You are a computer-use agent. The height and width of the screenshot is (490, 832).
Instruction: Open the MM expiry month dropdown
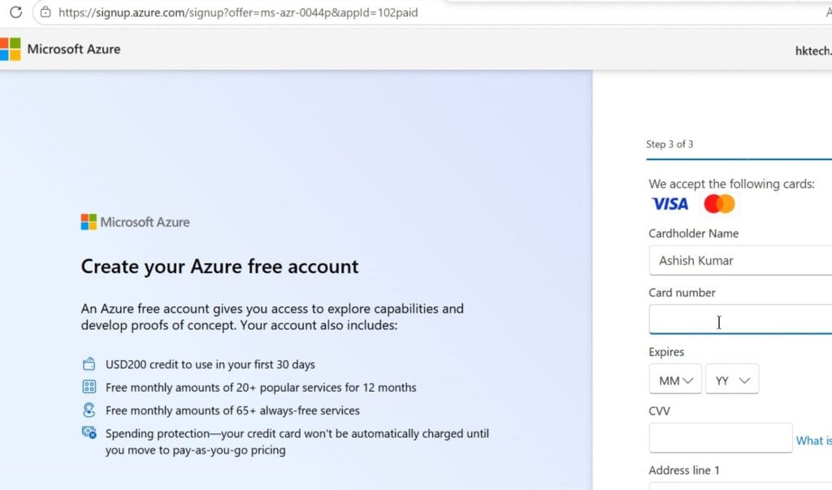675,379
